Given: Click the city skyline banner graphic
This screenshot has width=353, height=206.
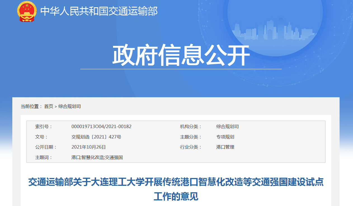Looking at the screenshot, I should pyautogui.click(x=275, y=30).
